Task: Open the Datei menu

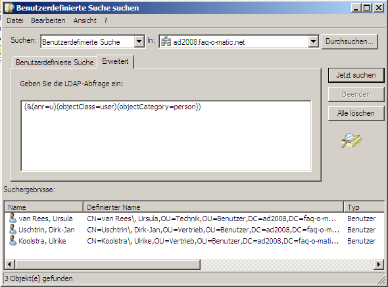Action: point(15,20)
